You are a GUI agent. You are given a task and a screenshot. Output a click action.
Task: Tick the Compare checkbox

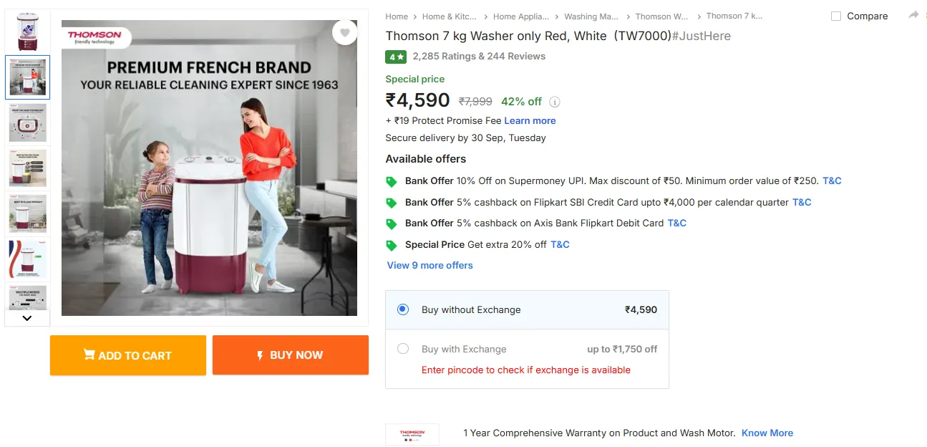pos(836,16)
